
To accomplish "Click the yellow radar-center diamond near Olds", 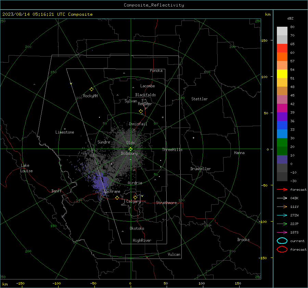I will [x=131, y=149].
